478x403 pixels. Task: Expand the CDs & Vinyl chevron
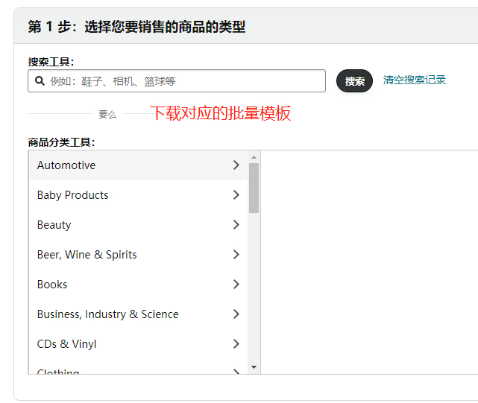point(236,344)
